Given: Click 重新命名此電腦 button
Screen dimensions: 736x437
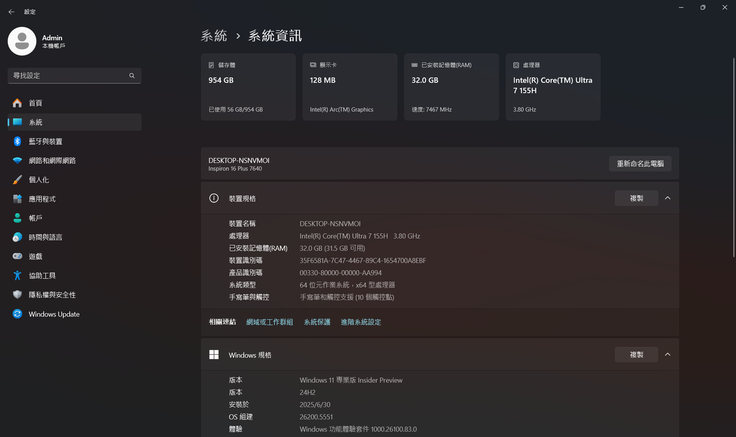Looking at the screenshot, I should coord(640,163).
